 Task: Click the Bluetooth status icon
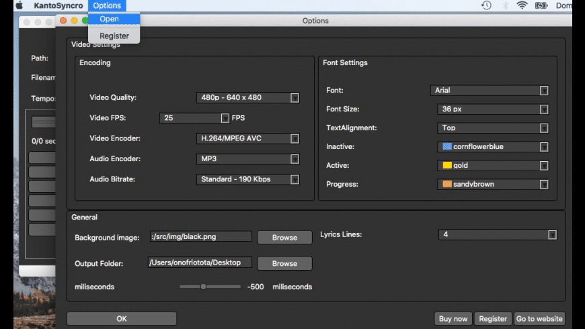tap(505, 5)
